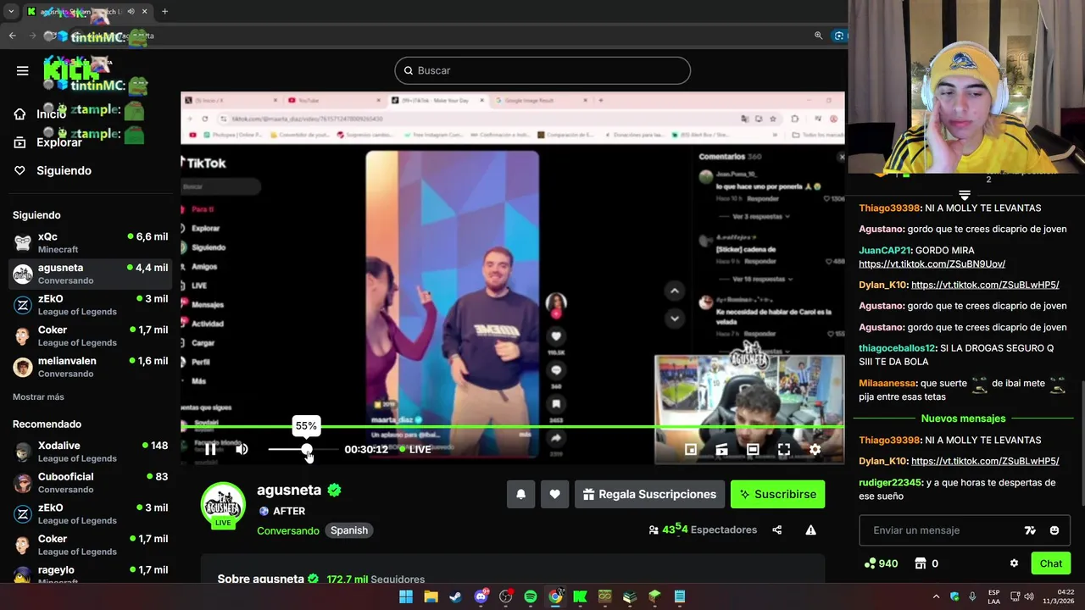The width and height of the screenshot is (1085, 610).
Task: Open clip creation icon in player
Action: (721, 450)
